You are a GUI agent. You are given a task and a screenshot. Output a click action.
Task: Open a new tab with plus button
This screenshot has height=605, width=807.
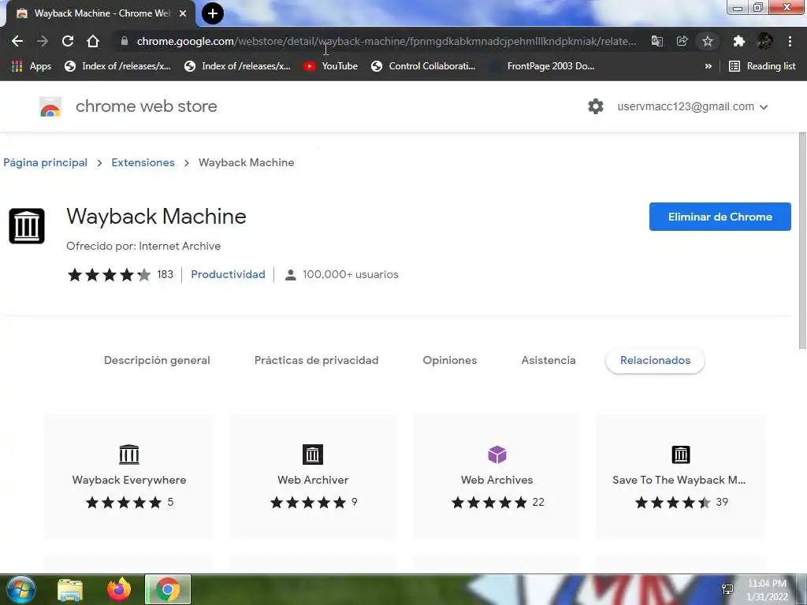[x=213, y=13]
